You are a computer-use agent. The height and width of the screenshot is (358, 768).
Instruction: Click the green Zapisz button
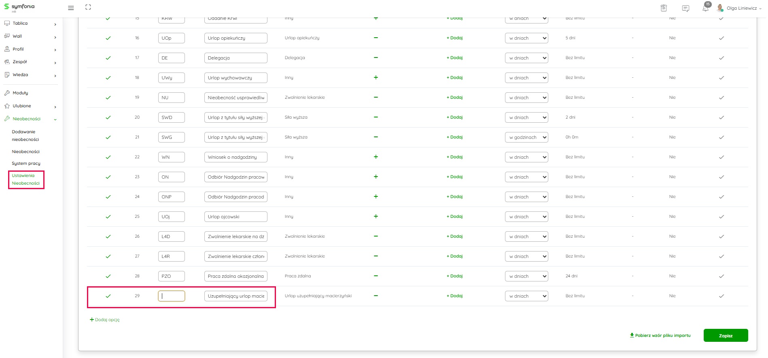click(x=725, y=335)
